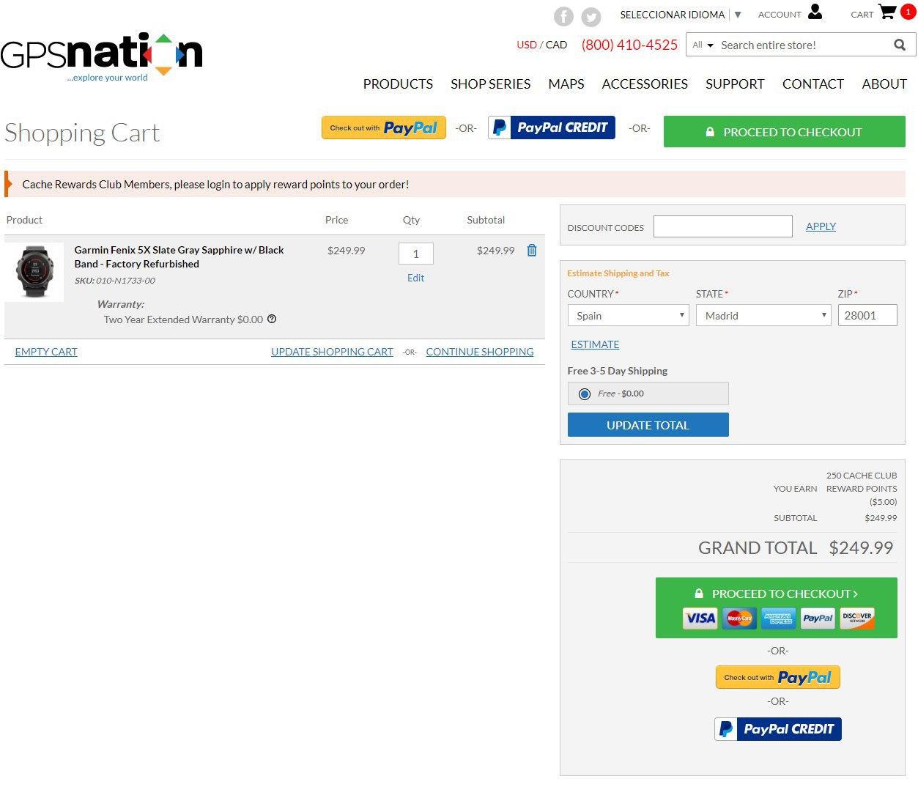Click the account person icon
The width and height of the screenshot is (918, 798).
pyautogui.click(x=815, y=12)
